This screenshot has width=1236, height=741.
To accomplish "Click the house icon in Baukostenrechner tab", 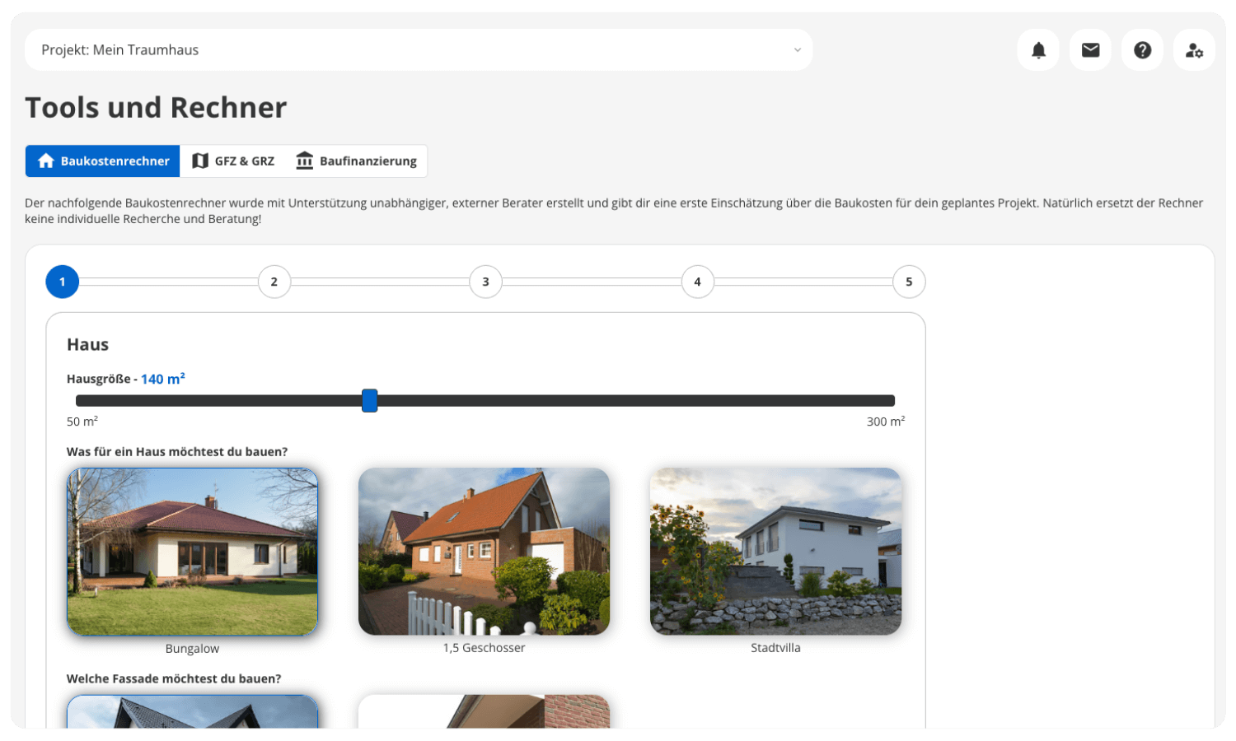I will tap(46, 161).
